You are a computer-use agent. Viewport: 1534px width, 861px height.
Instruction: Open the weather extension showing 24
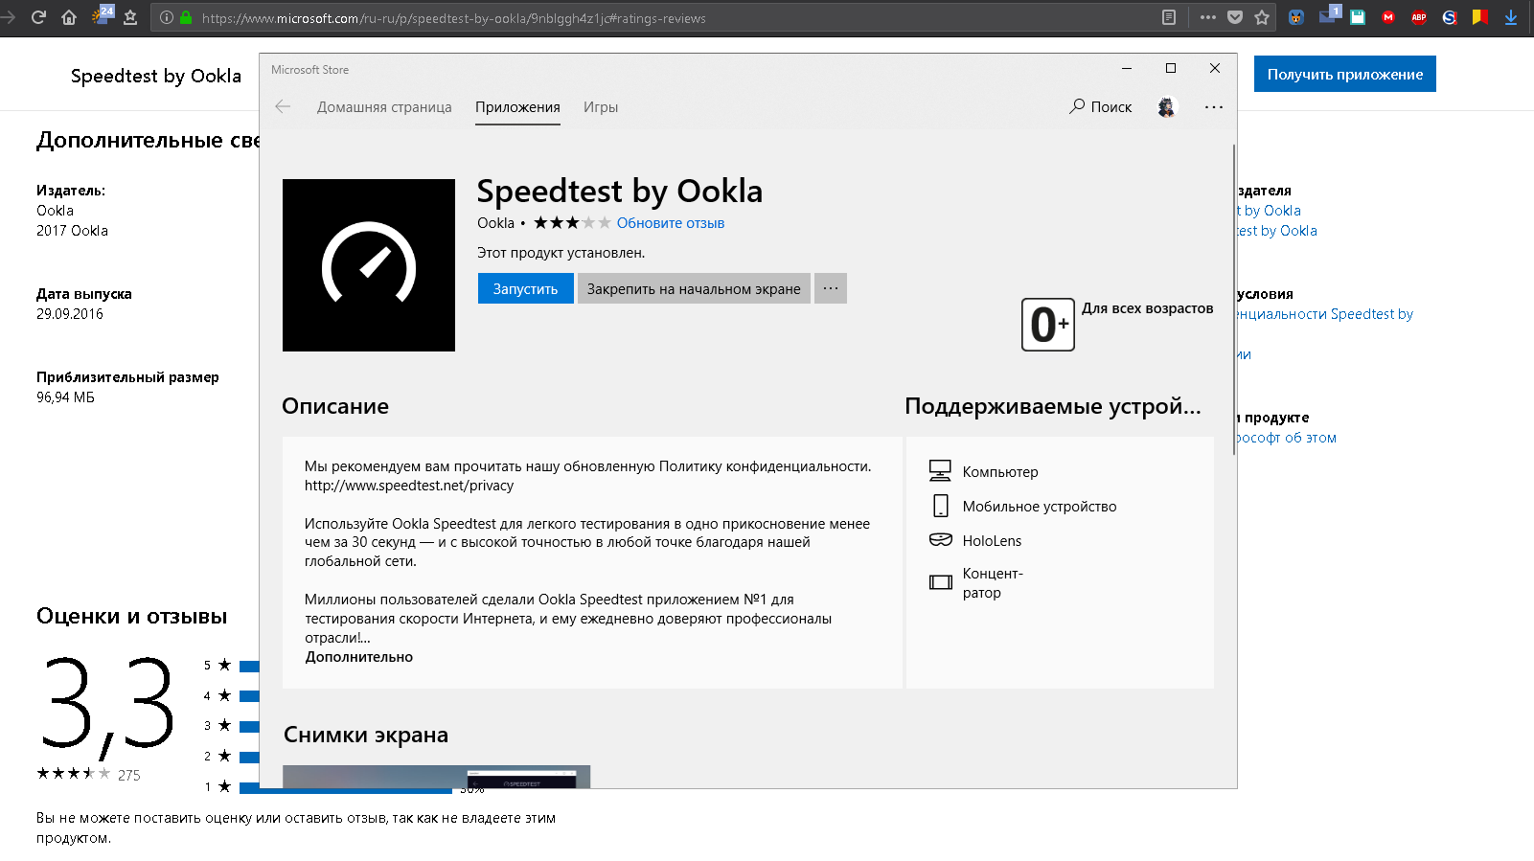coord(102,15)
